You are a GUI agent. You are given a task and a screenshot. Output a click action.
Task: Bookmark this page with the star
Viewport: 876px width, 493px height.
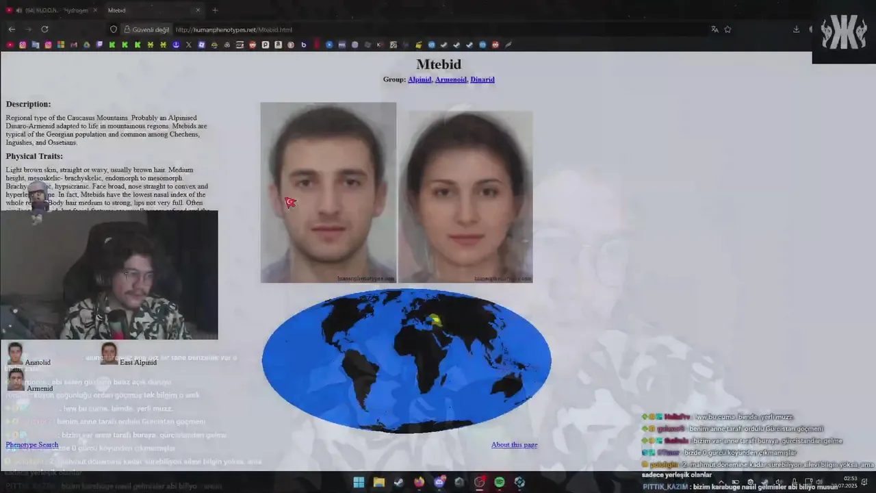(727, 29)
